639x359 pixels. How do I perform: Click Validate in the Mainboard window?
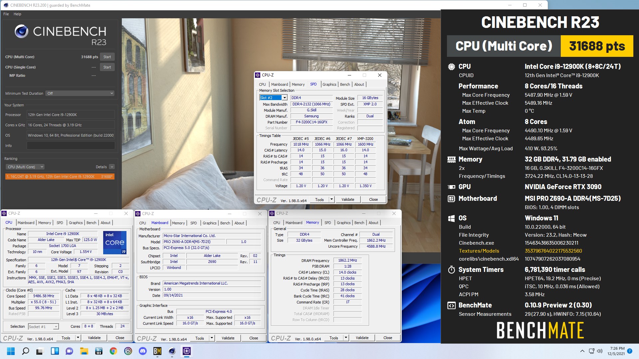click(x=228, y=338)
